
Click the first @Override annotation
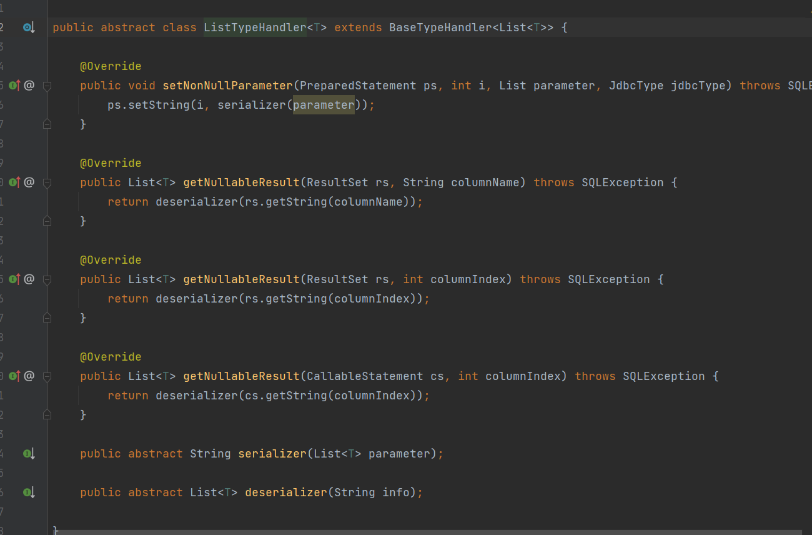111,66
